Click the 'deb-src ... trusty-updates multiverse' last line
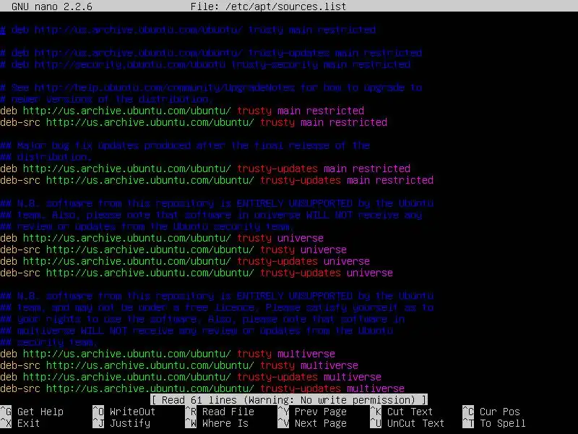The height and width of the screenshot is (434, 578). tap(202, 388)
